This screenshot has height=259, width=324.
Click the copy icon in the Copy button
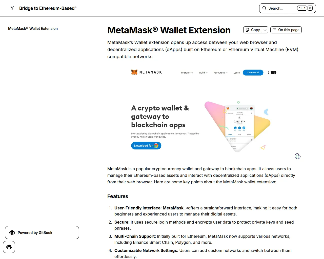point(247,30)
